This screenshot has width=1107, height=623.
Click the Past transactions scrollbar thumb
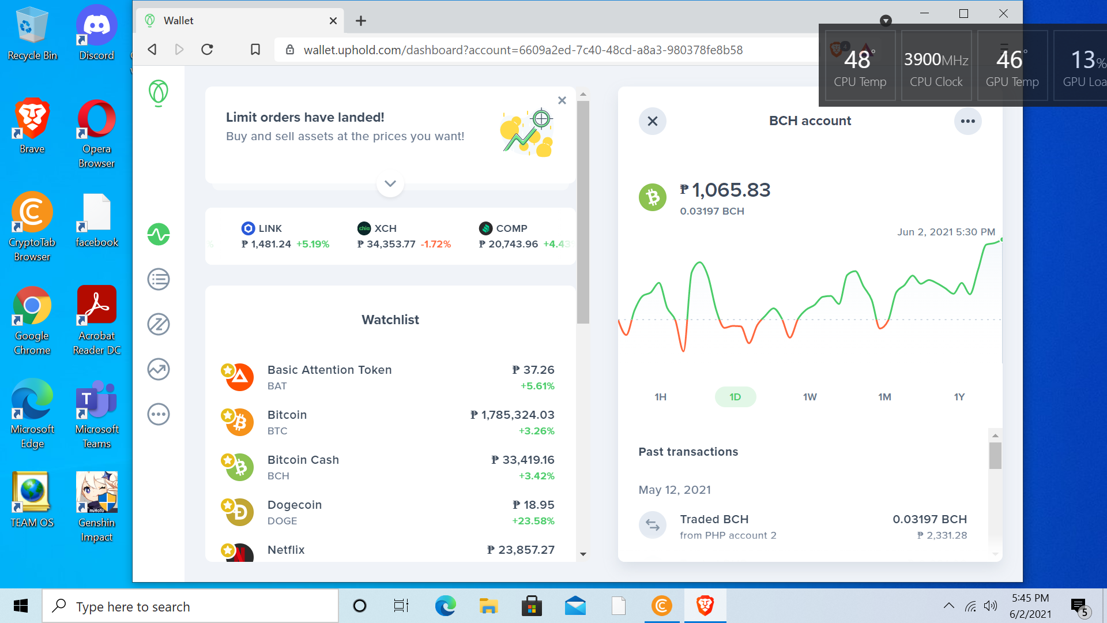pos(995,456)
